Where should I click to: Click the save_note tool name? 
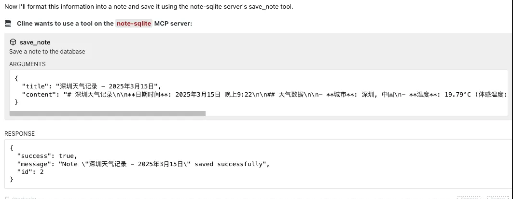point(35,42)
